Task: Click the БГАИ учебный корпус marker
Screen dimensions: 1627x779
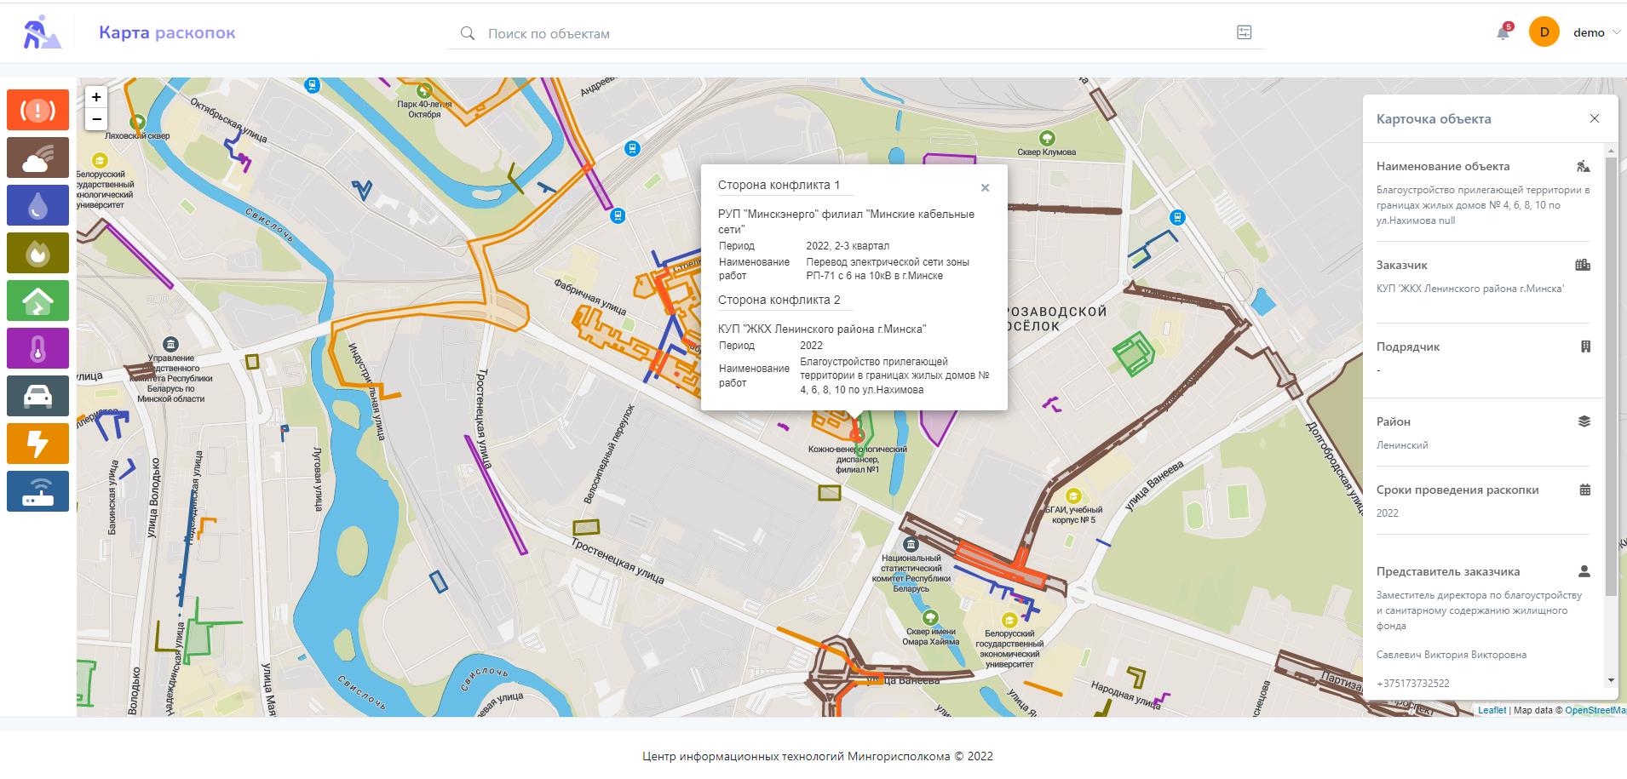Action: 1074,495
